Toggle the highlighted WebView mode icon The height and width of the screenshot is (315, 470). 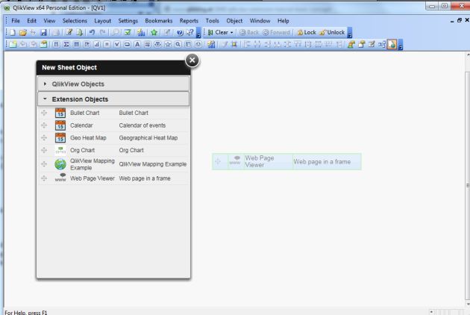click(x=392, y=44)
